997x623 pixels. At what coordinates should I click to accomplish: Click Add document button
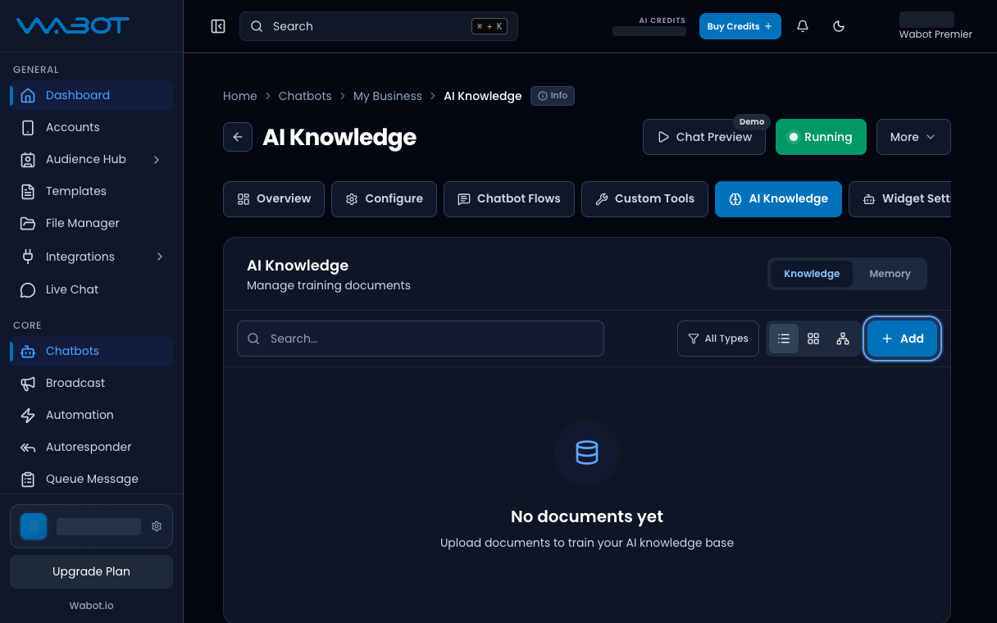coord(902,339)
